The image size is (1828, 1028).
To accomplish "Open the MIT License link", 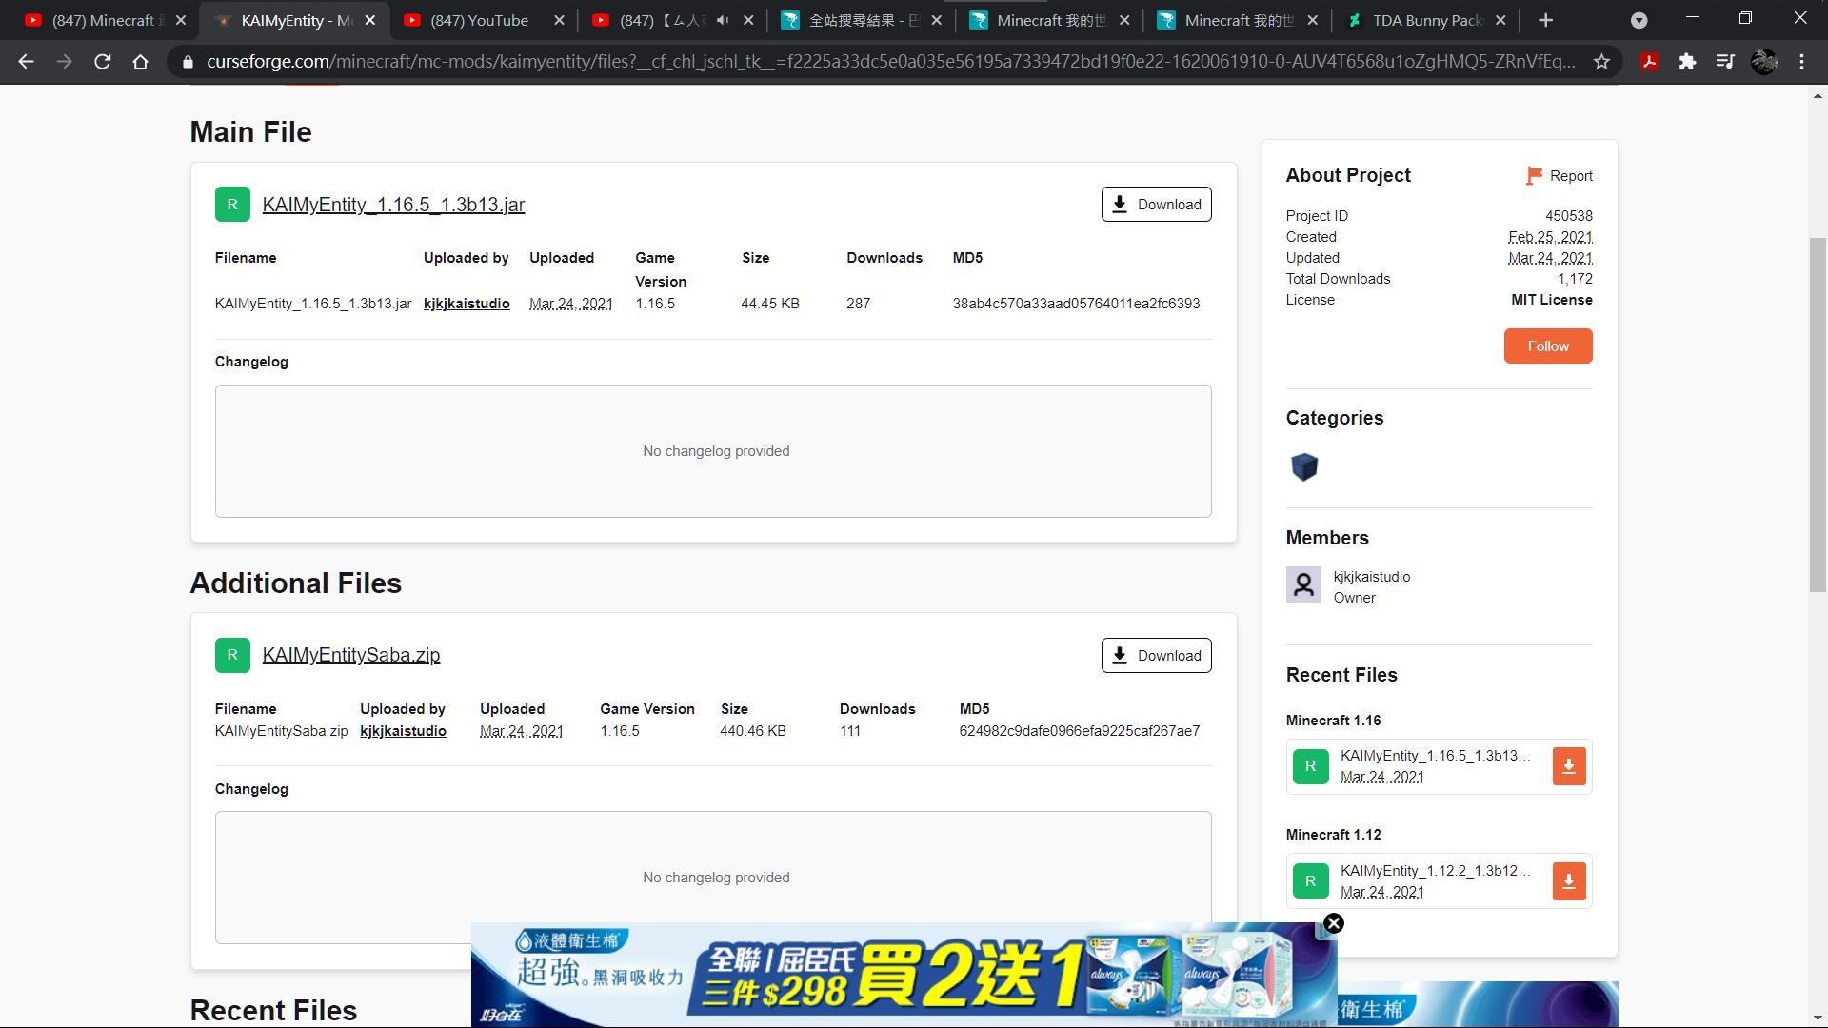I will pyautogui.click(x=1551, y=300).
